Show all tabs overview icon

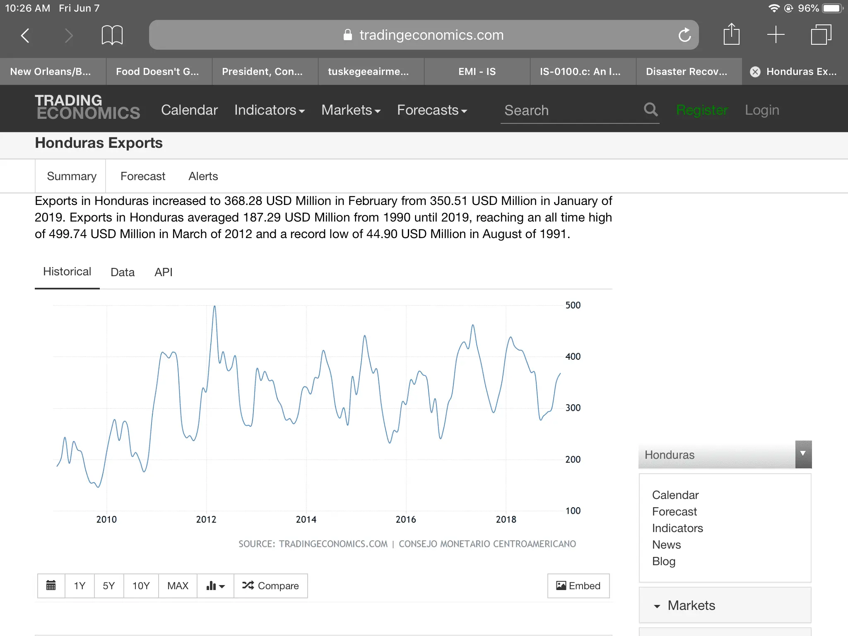pos(821,34)
